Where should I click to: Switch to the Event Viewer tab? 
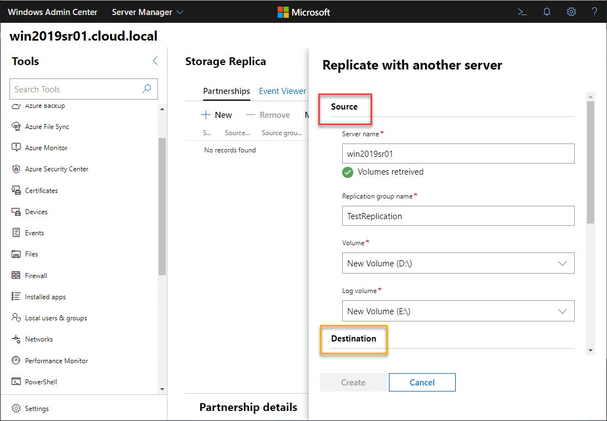[x=282, y=91]
